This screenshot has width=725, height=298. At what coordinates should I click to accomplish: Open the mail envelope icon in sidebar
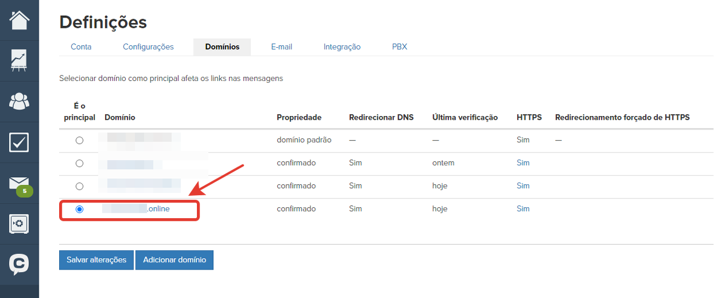(x=18, y=182)
